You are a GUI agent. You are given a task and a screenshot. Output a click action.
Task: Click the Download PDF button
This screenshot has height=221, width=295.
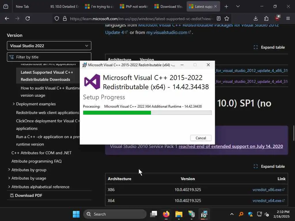(26, 195)
